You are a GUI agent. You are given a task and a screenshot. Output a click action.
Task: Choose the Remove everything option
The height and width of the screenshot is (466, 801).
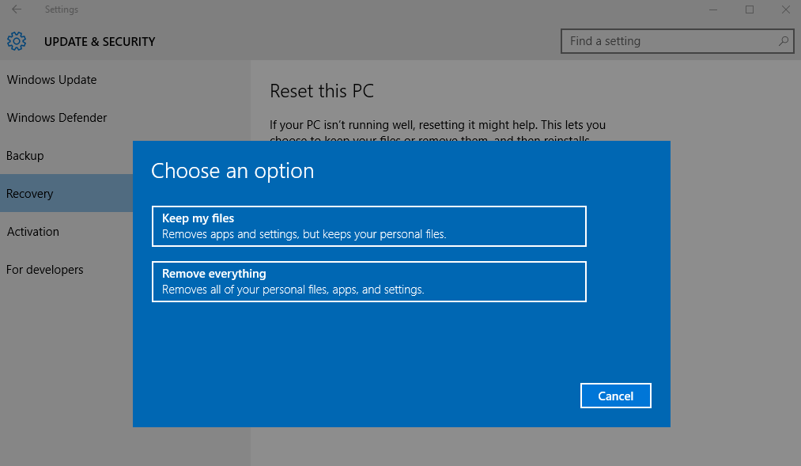(x=368, y=282)
